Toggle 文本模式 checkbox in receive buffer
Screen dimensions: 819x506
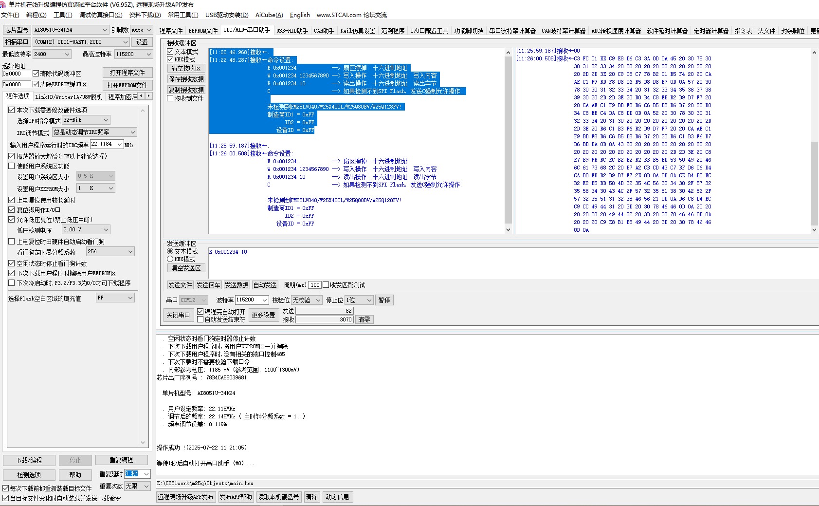(x=170, y=52)
